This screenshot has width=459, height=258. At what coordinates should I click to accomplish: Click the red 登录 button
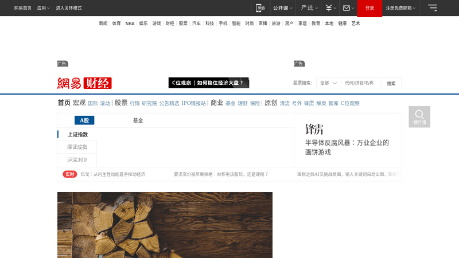(369, 8)
